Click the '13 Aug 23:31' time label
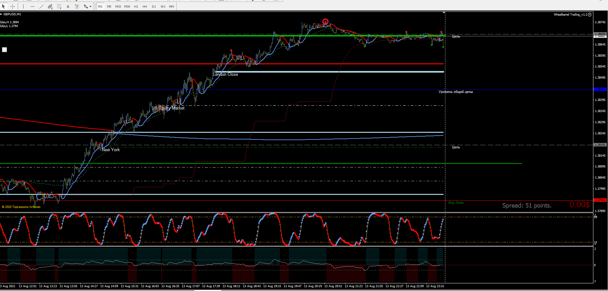Image resolution: width=608 pixels, height=291 pixels. pyautogui.click(x=435, y=286)
